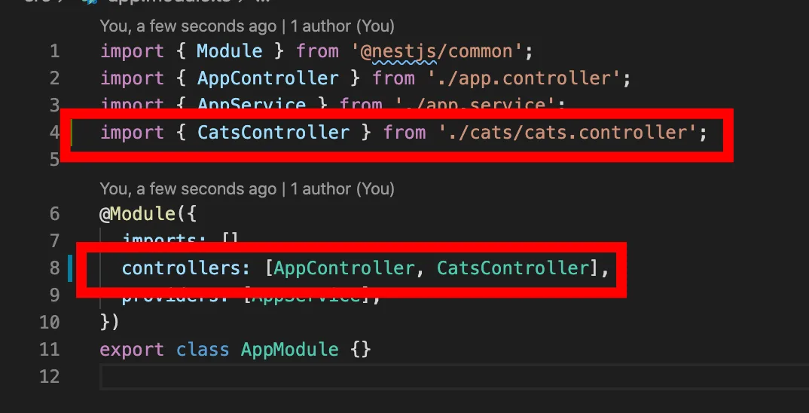The width and height of the screenshot is (809, 413).
Task: Select line number 4 in the gutter
Action: [x=55, y=133]
